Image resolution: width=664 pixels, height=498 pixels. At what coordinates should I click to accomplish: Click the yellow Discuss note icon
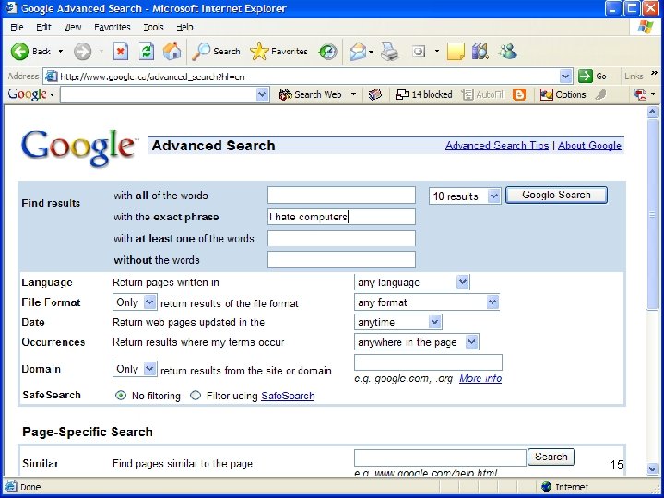click(x=456, y=52)
